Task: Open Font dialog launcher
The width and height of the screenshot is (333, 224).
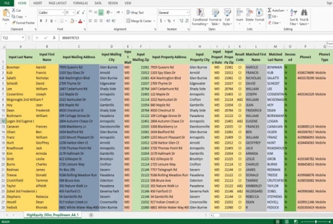Action: click(x=85, y=29)
